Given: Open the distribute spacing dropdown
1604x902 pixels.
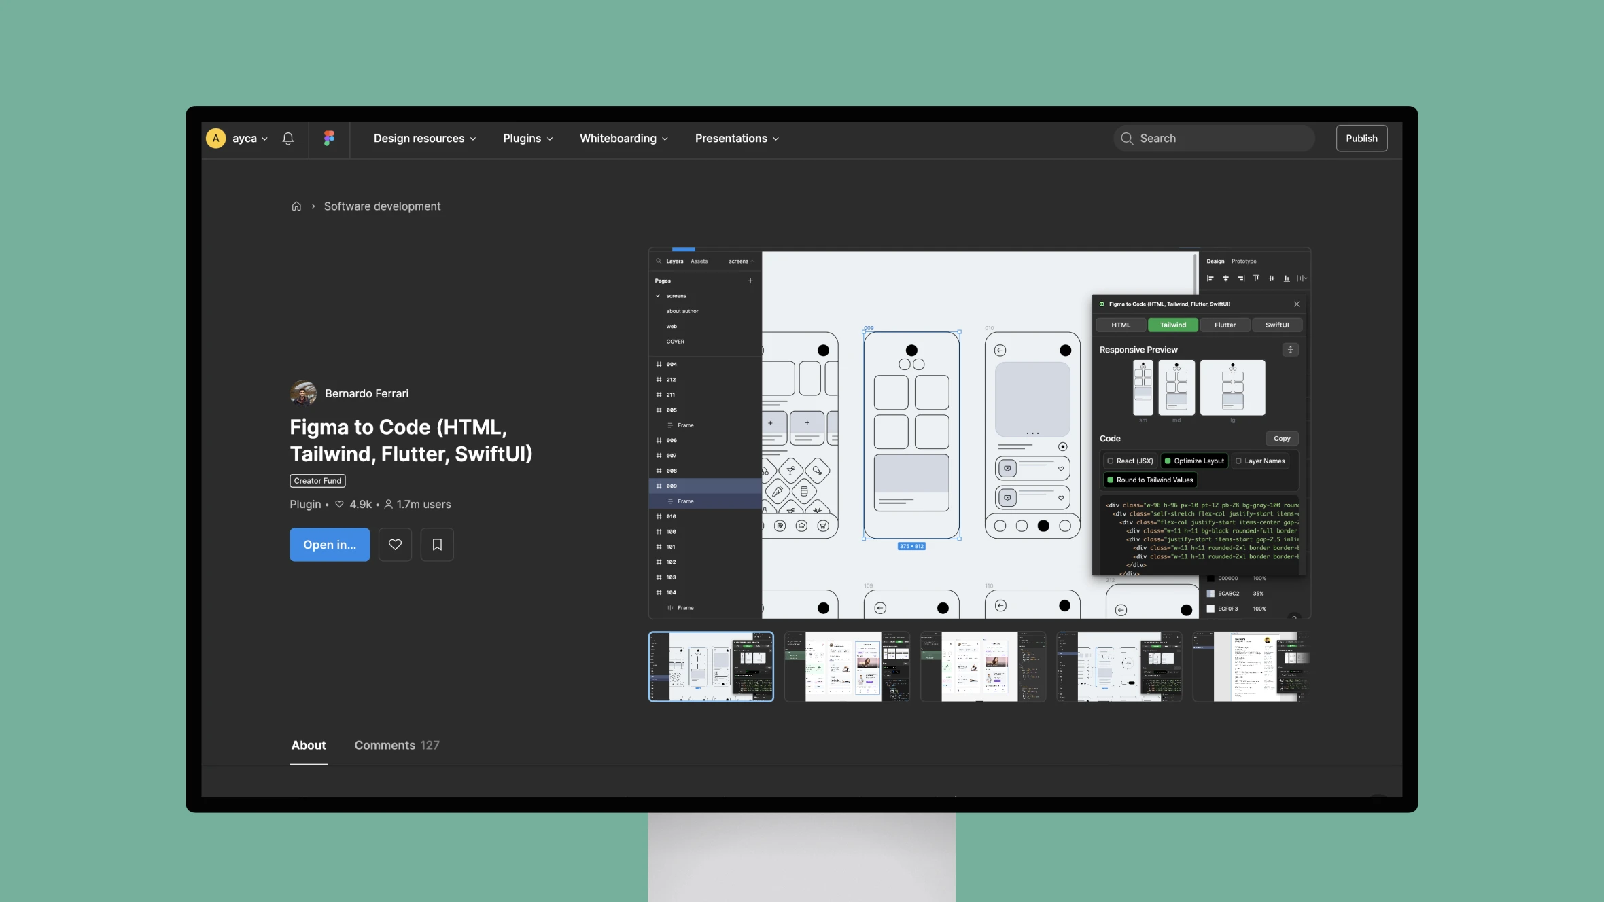Looking at the screenshot, I should coord(1302,278).
